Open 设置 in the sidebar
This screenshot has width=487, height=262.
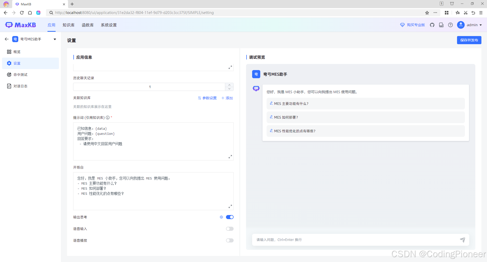[x=30, y=63]
